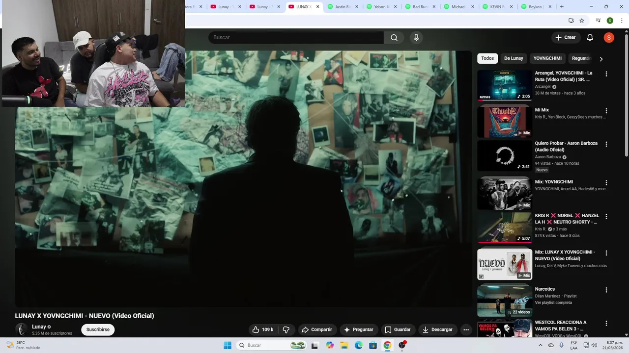The width and height of the screenshot is (629, 353).
Task: Open options menu for Mi Mix
Action: click(606, 111)
